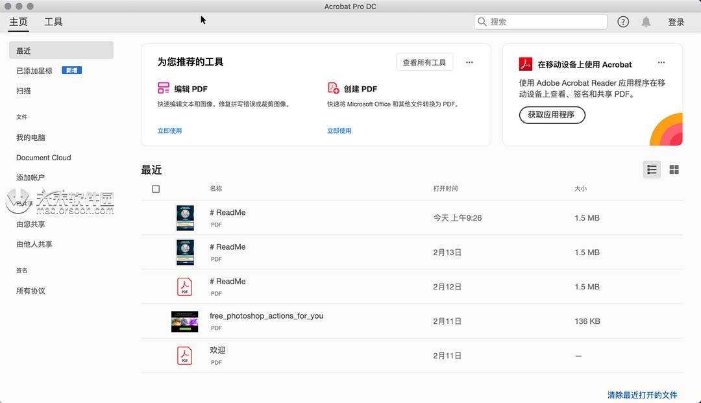
Task: Click 清除最近打开的文件 link
Action: (642, 395)
